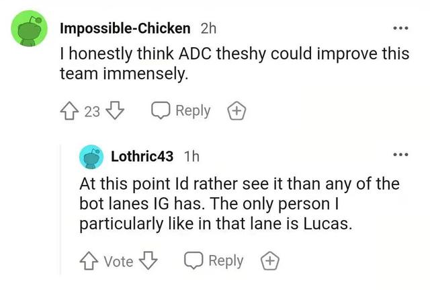Open more options for Impossible-Chicken's comment
This screenshot has height=290, width=430.
[x=402, y=28]
